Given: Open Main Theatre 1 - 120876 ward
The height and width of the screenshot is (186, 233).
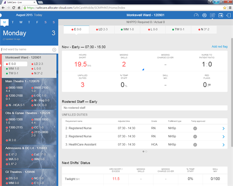Looking at the screenshot, I should coord(22,81).
